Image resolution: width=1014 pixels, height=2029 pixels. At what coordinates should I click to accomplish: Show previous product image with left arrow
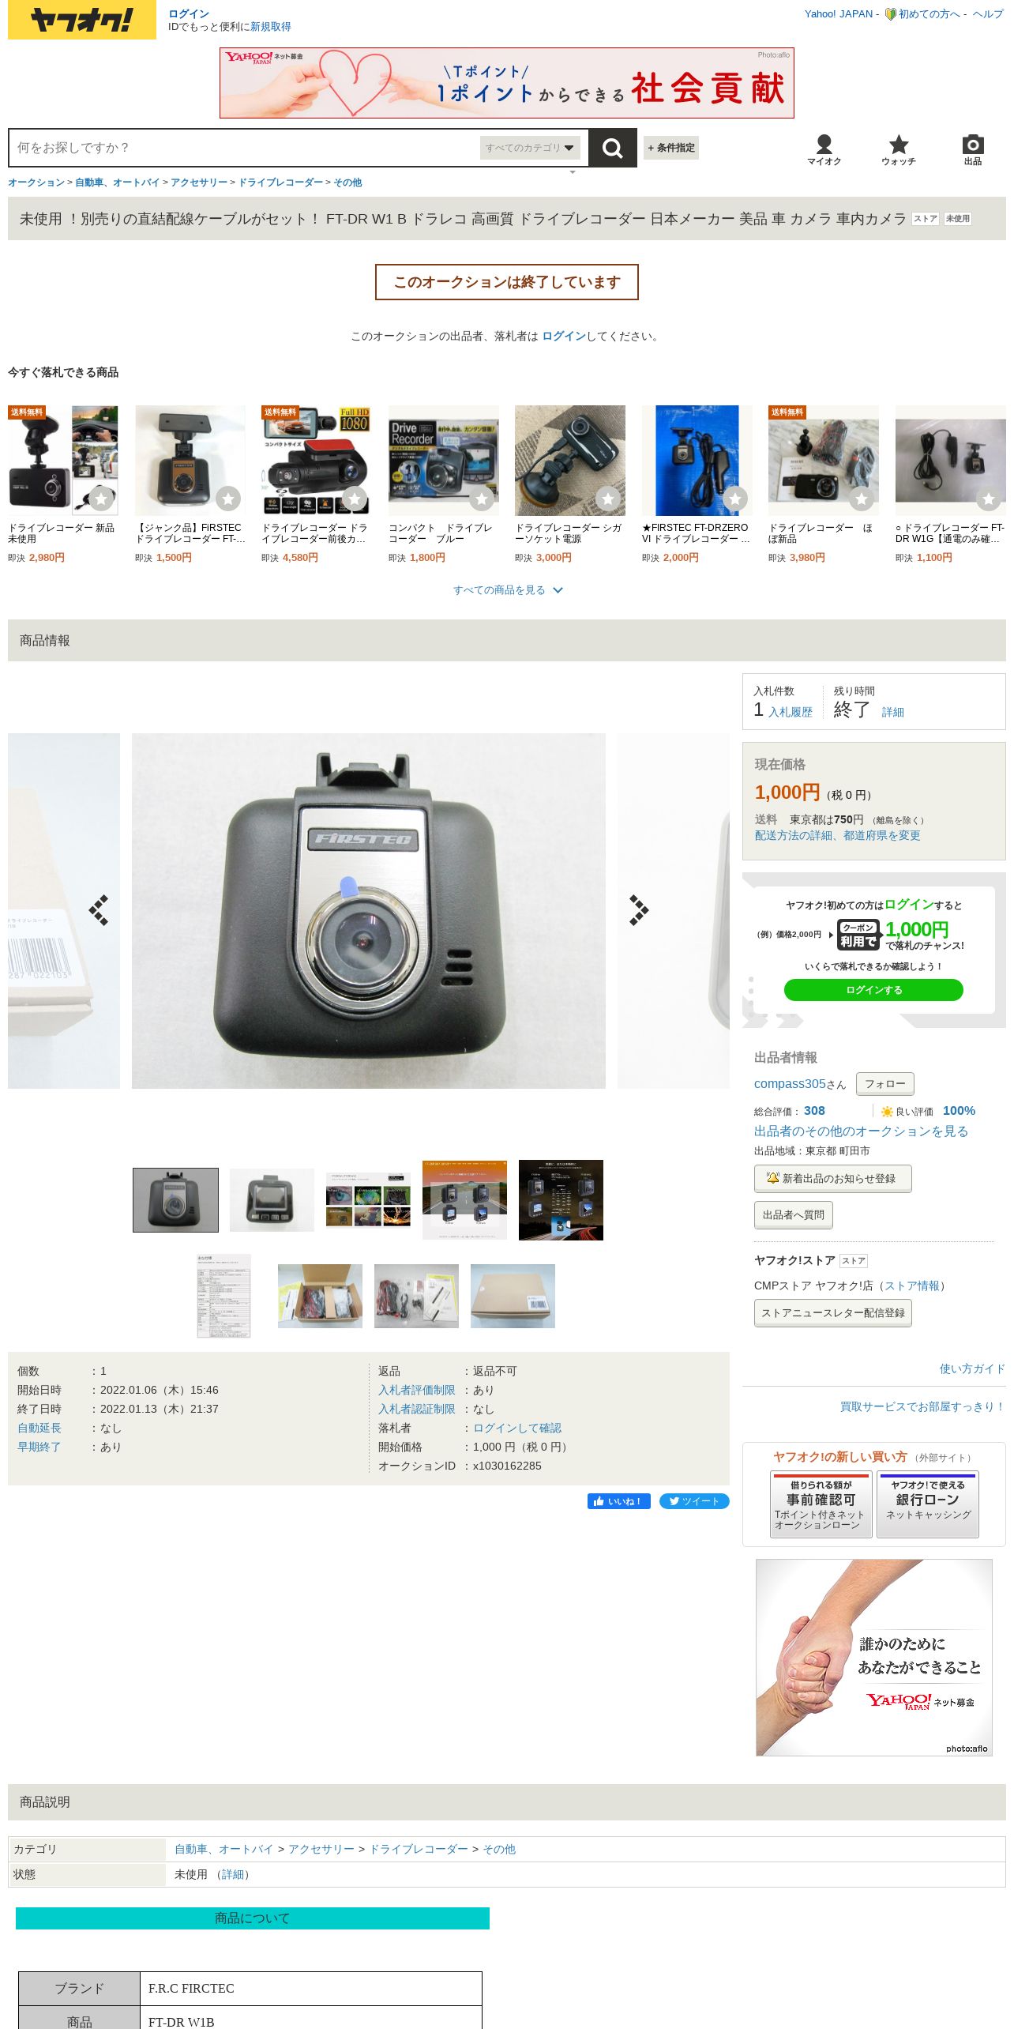[x=99, y=910]
